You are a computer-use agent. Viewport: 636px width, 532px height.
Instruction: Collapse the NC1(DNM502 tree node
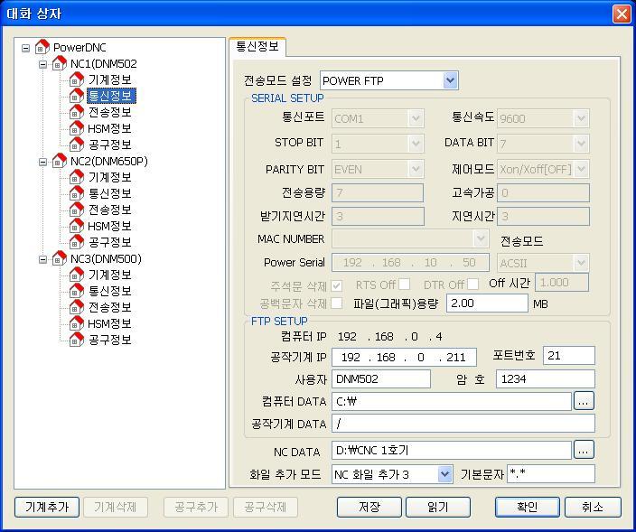[x=42, y=64]
